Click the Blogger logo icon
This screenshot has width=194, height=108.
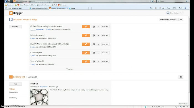[11, 13]
